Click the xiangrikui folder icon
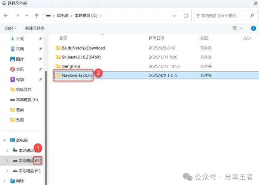Image resolution: width=259 pixels, height=185 pixels. [x=58, y=66]
